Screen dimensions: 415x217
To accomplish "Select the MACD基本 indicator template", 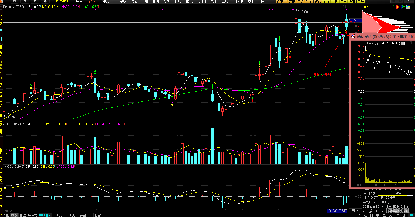I will 45,215.
